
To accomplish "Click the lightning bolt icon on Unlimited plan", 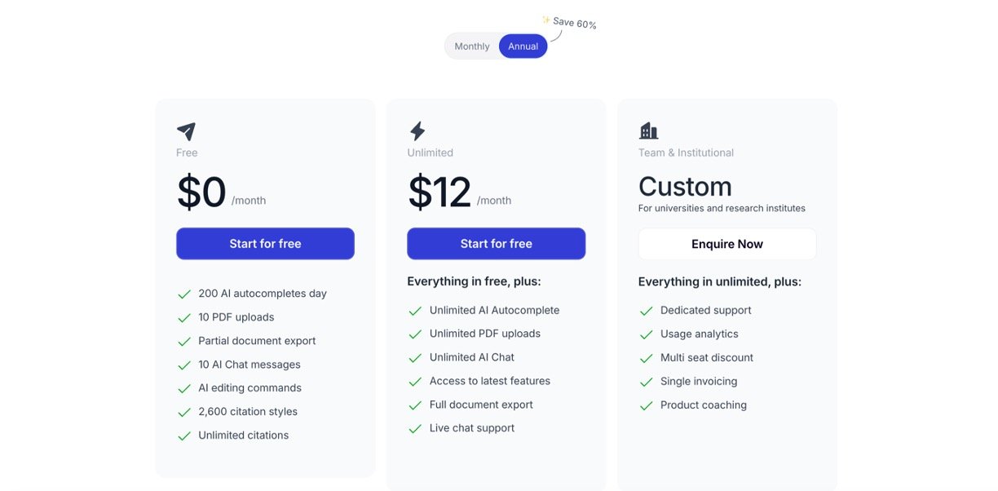I will click(x=417, y=131).
